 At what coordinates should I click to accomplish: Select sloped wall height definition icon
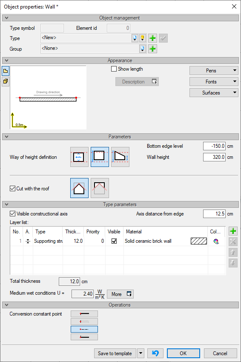coord(120,157)
